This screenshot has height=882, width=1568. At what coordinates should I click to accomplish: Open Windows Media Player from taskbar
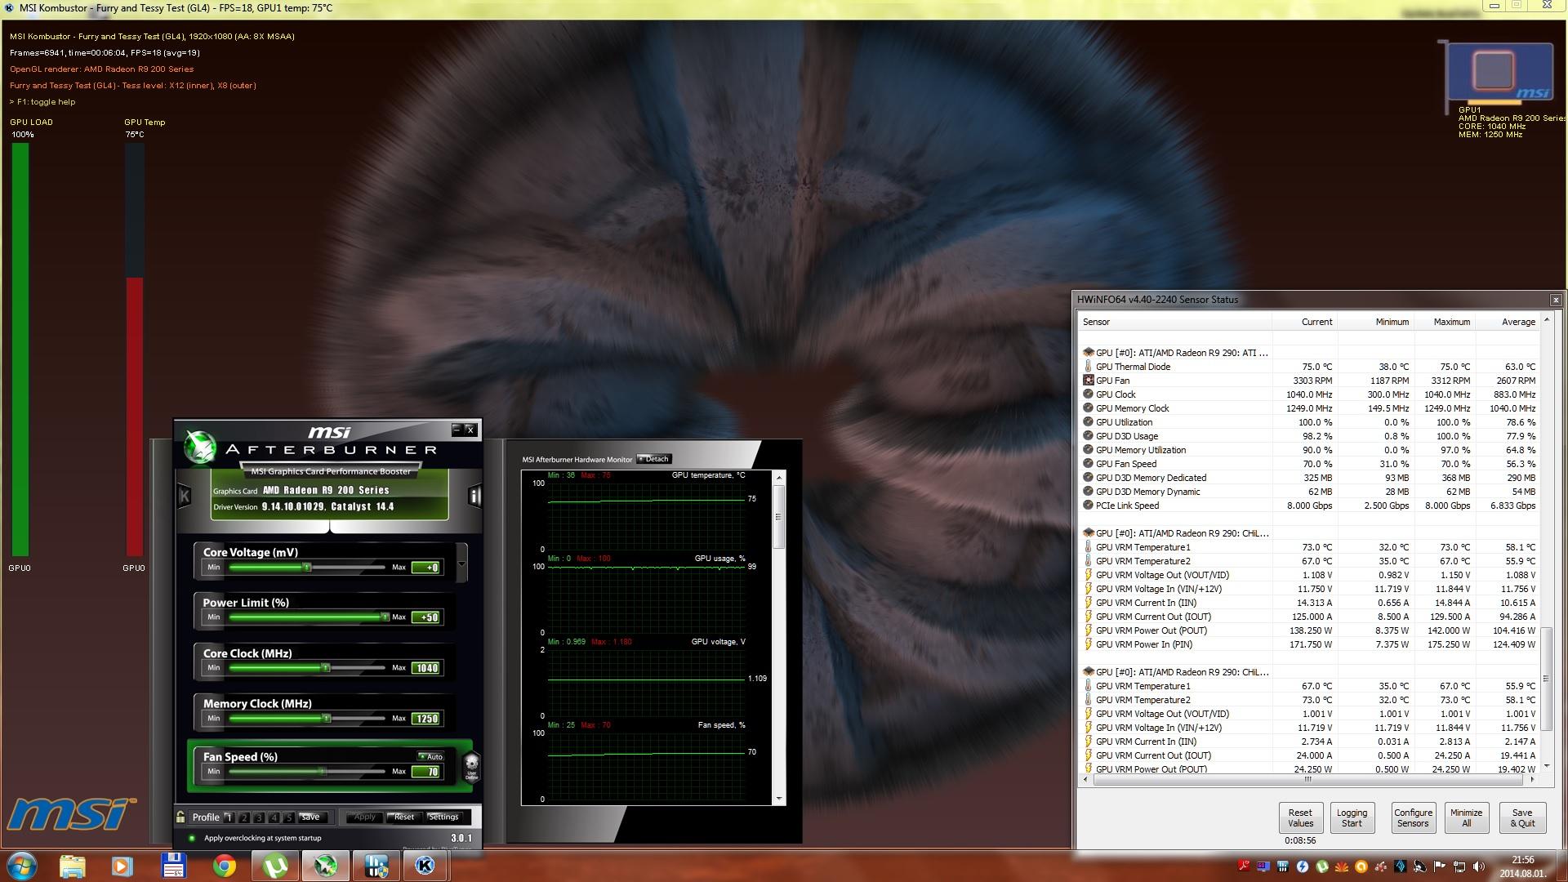coord(122,866)
